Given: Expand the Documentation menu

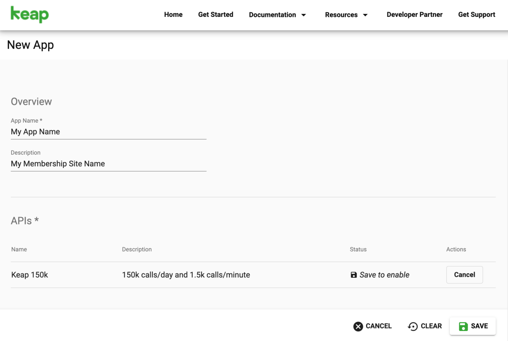Looking at the screenshot, I should (x=271, y=15).
